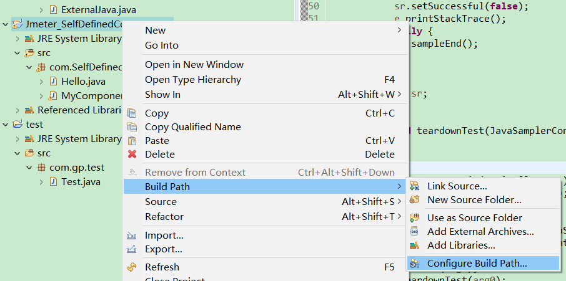Choose Open Type Hierarchy

tap(192, 80)
